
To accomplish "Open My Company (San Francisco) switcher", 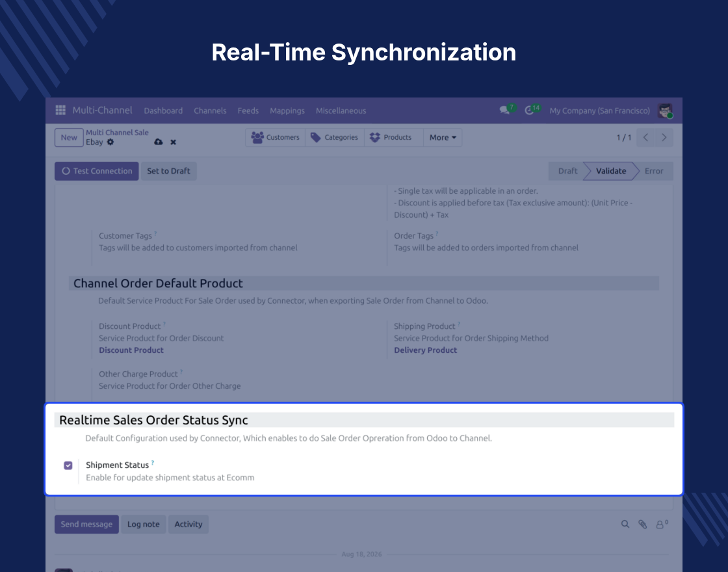I will tap(599, 110).
